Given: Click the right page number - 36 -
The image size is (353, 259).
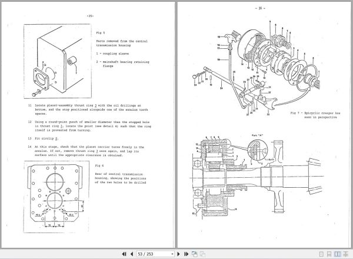Looking at the screenshot, I should coord(260,8).
